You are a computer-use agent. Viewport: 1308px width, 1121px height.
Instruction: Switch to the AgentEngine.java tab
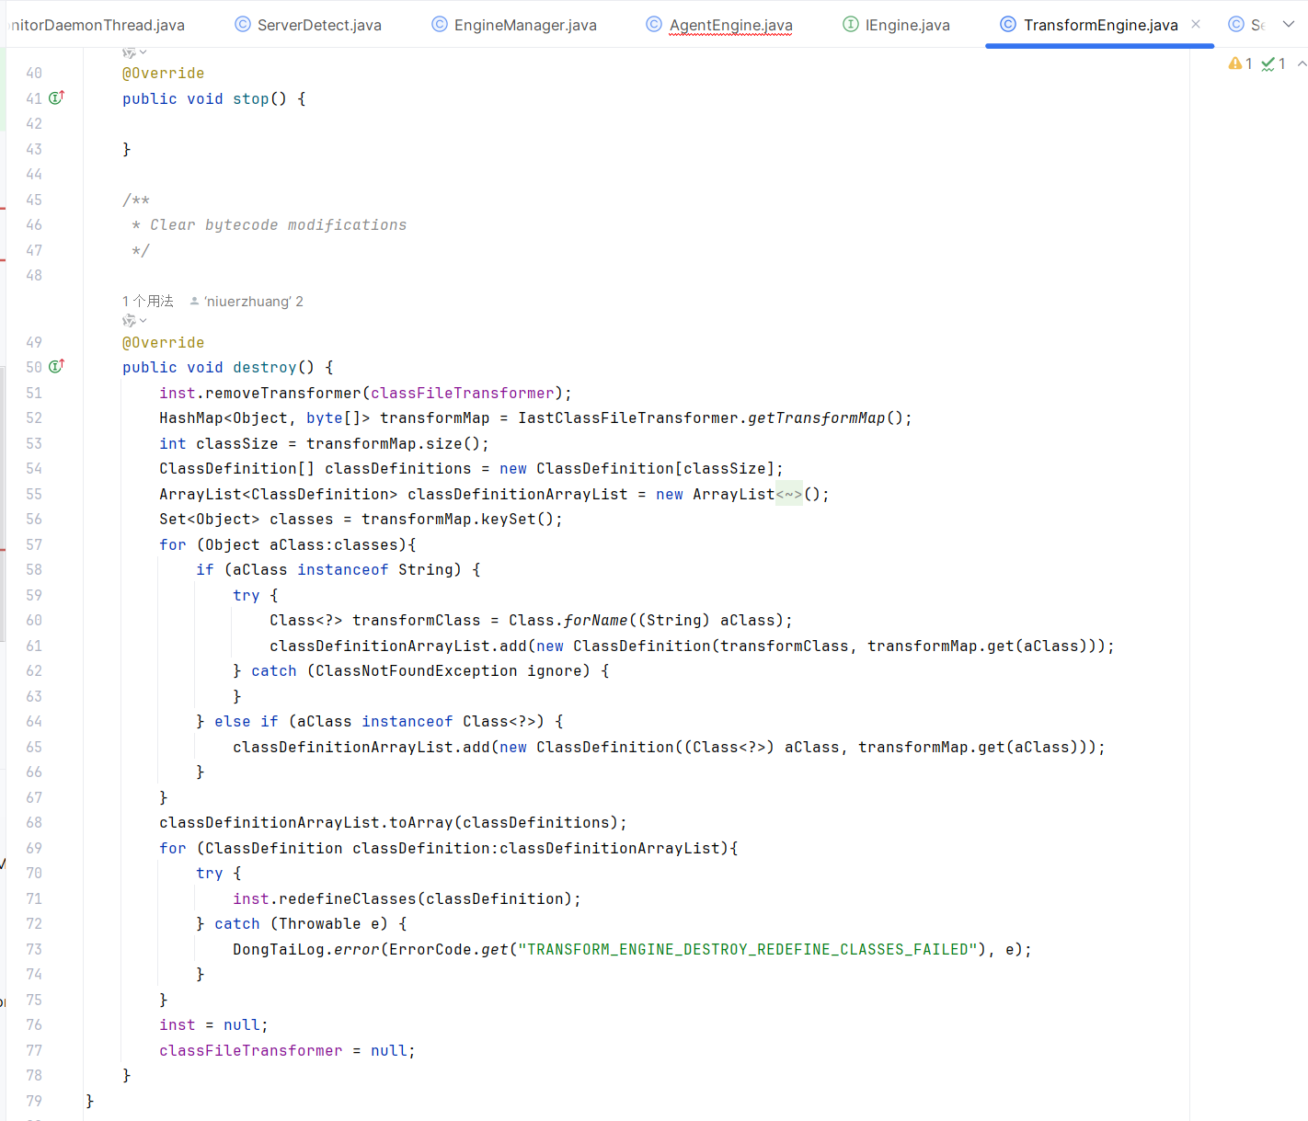730,25
